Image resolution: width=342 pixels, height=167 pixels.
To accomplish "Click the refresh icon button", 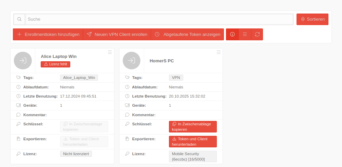I will coord(257,34).
